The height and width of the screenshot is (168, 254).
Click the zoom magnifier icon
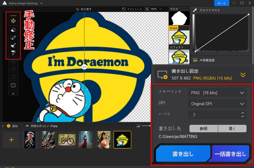(x=147, y=9)
